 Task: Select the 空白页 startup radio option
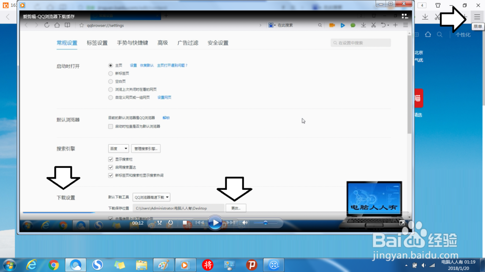click(x=111, y=81)
